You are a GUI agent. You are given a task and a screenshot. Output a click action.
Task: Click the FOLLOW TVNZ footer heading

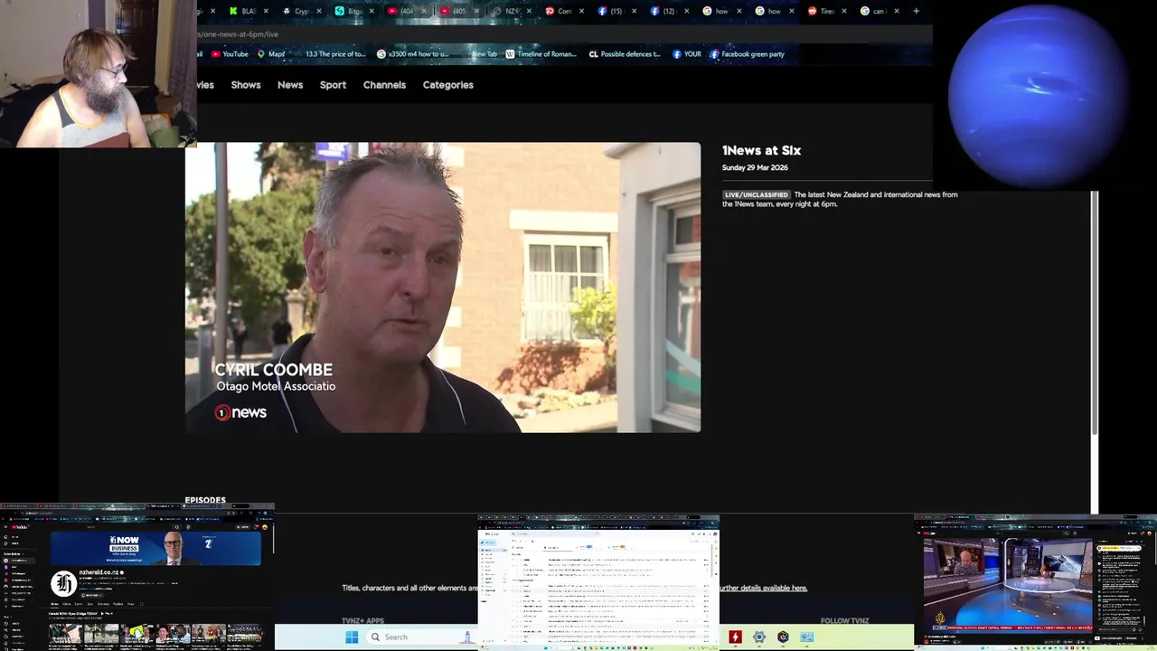(844, 621)
